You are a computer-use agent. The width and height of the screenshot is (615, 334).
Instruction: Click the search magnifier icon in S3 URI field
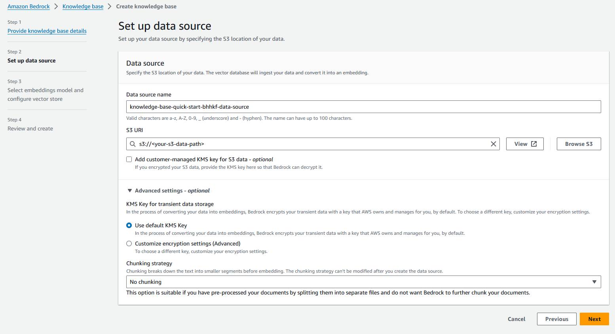133,144
